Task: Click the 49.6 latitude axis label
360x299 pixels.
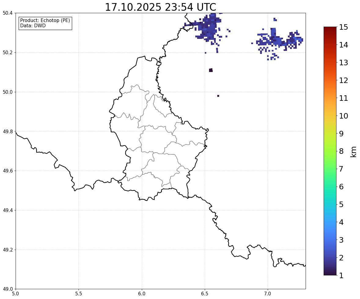Action: click(x=7, y=171)
